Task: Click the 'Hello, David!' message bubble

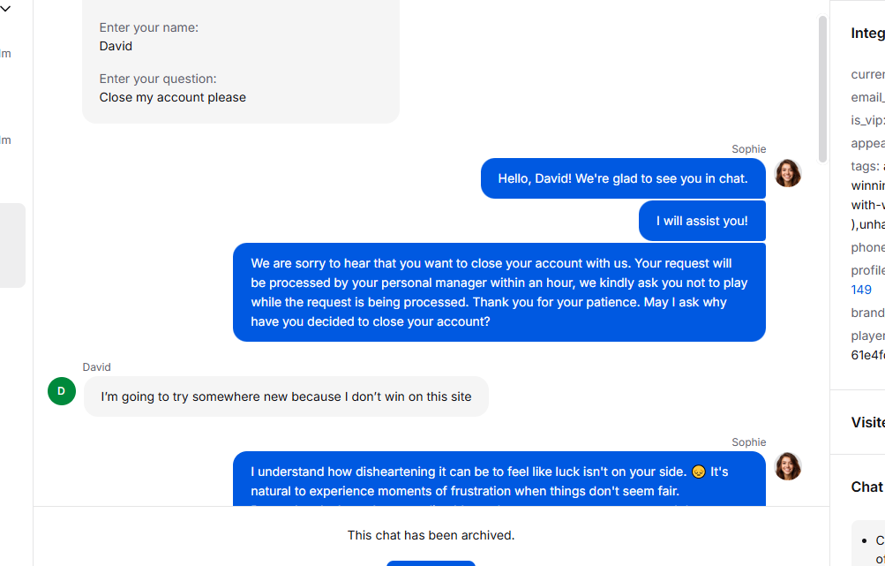Action: tap(622, 178)
